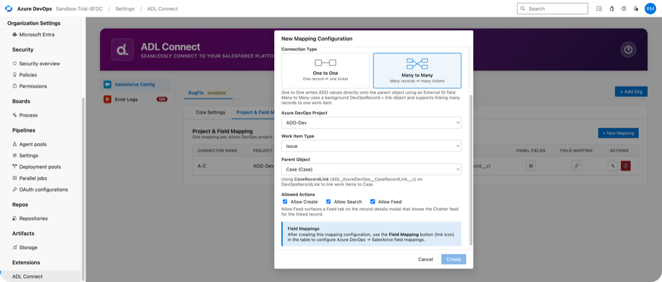
Task: Open the Azure DevOps Project dropdown
Action: click(371, 122)
